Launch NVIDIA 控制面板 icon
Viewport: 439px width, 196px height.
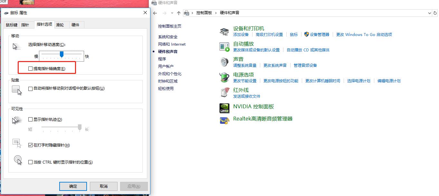[224, 108]
